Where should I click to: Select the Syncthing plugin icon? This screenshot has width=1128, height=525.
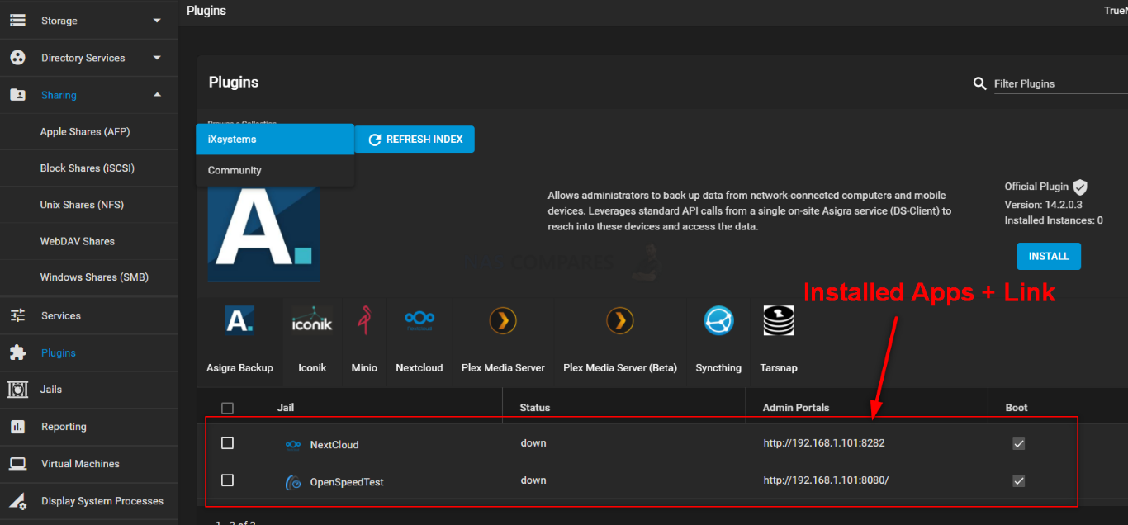click(x=718, y=320)
